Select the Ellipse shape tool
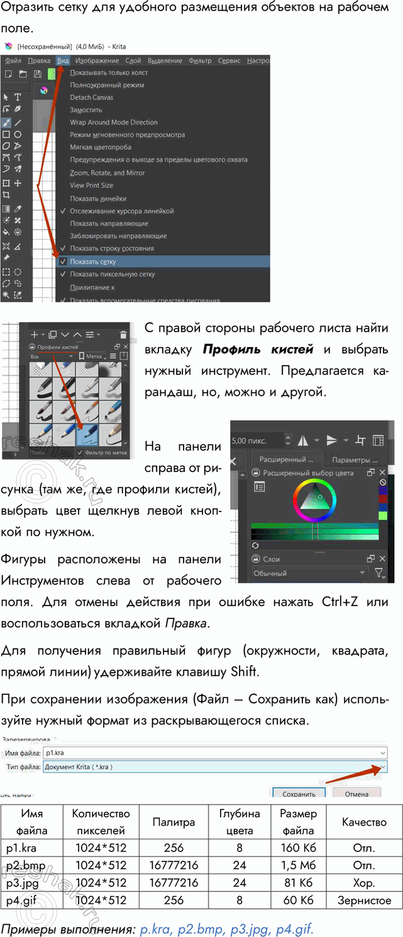 (x=18, y=134)
